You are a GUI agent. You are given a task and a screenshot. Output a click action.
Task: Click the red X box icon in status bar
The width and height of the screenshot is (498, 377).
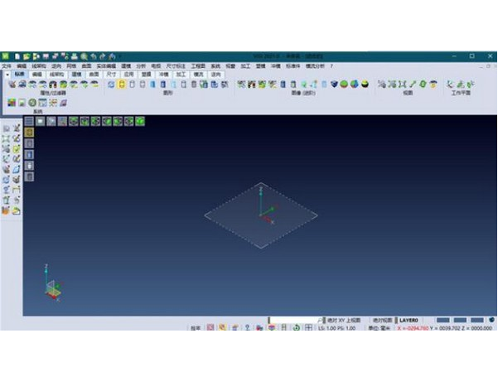210,327
